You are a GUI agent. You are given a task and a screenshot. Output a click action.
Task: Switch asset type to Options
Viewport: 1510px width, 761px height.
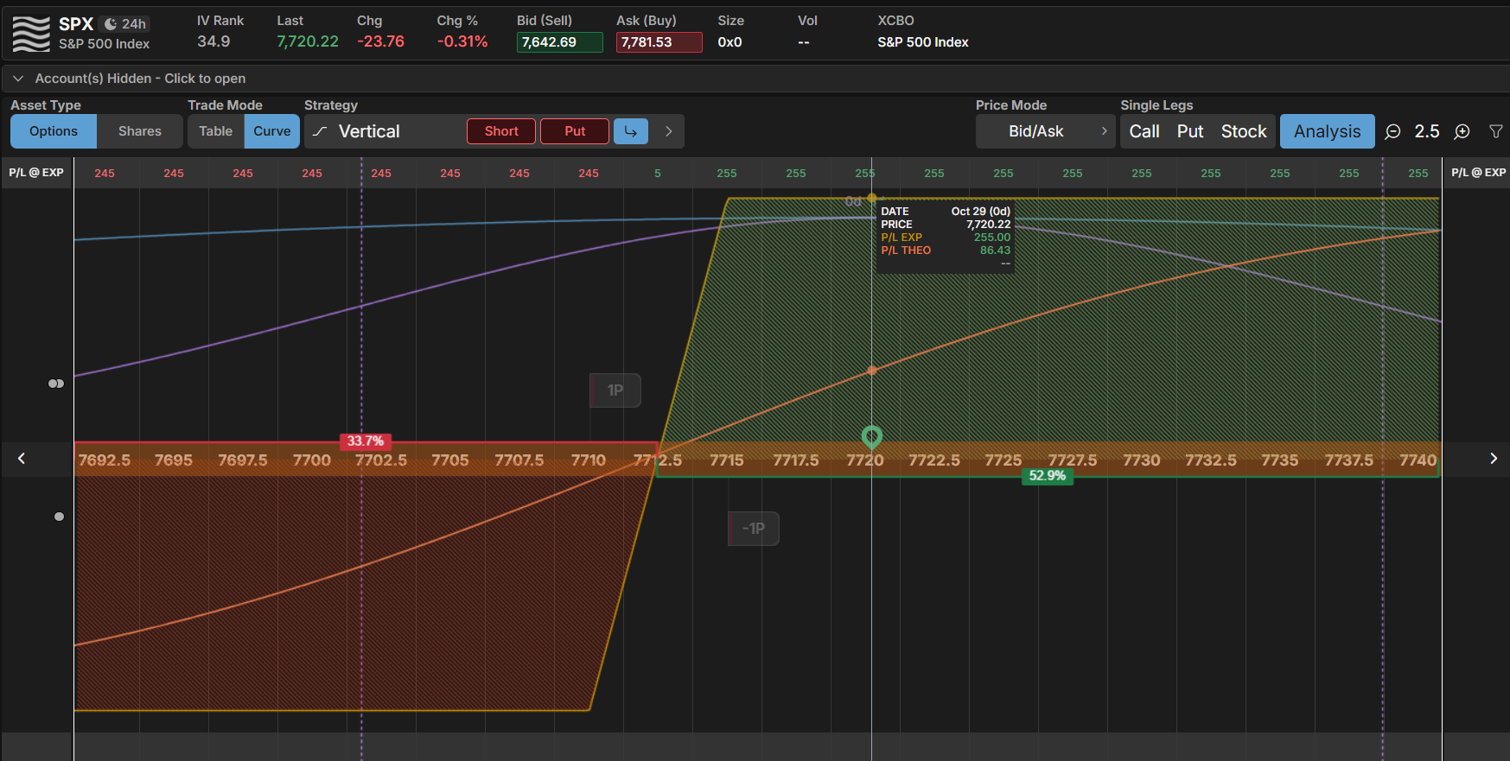[x=54, y=131]
